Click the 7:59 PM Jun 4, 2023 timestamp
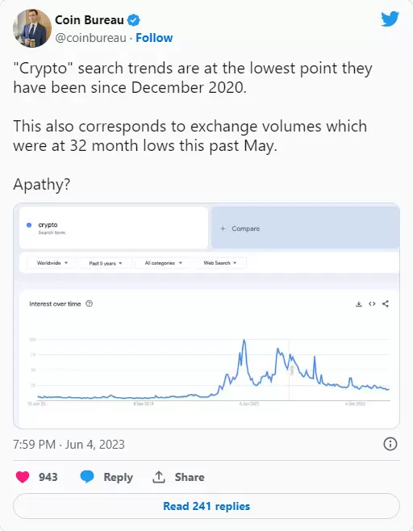Screen dimensions: 413x531 pos(69,444)
